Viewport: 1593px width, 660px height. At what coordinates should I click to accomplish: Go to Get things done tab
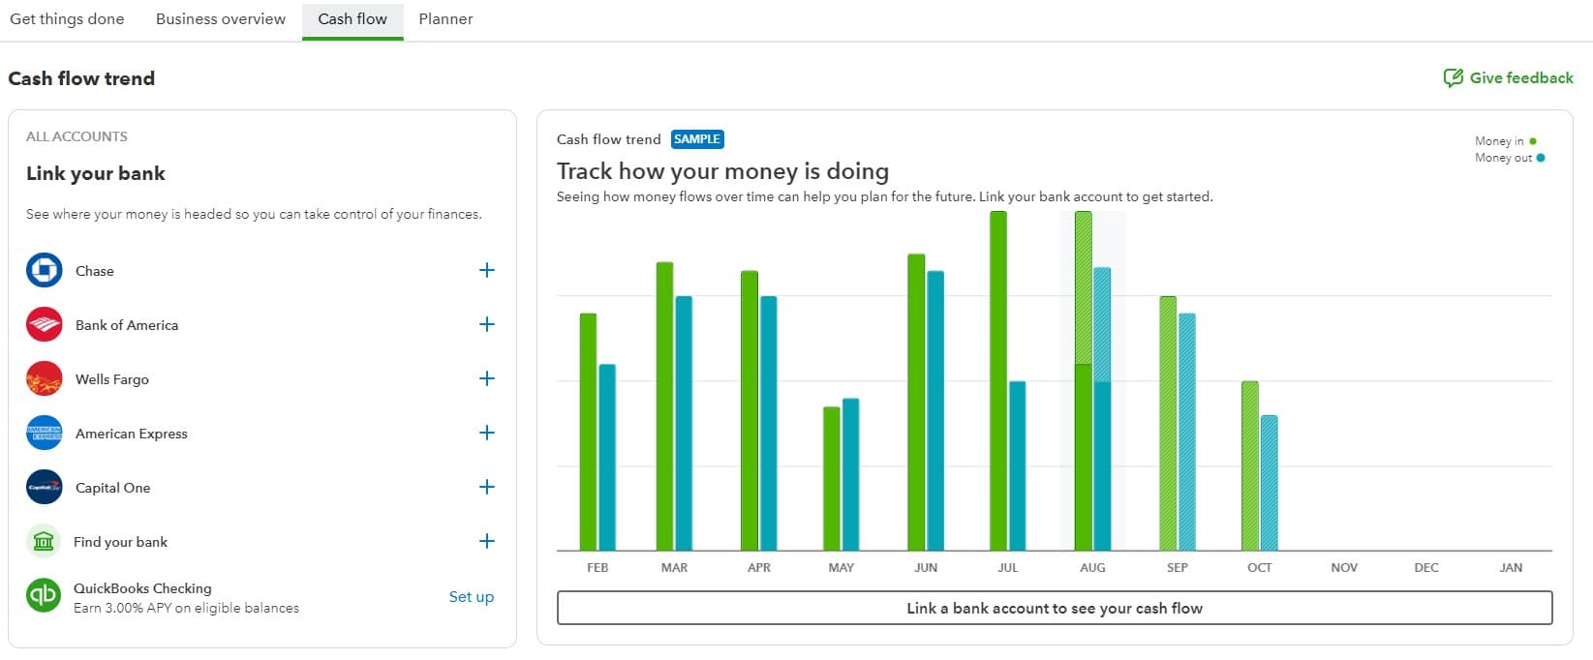coord(67,19)
